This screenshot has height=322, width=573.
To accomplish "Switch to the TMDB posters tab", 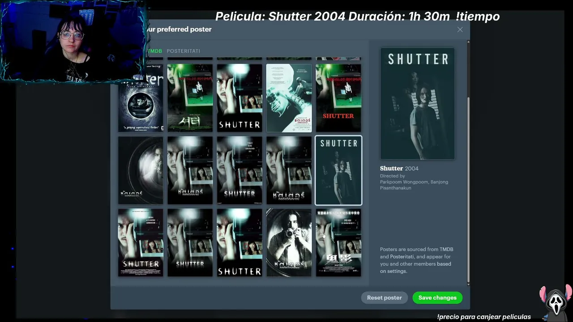I will [x=154, y=51].
